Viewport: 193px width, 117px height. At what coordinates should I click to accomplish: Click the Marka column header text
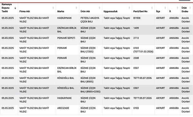coord(61,12)
